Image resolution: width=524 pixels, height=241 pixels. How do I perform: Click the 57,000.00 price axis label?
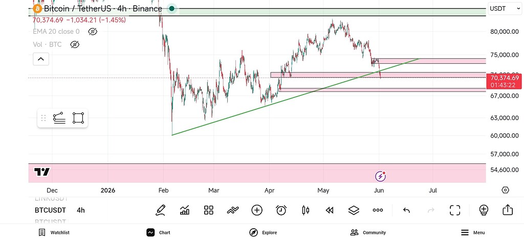coord(505,154)
